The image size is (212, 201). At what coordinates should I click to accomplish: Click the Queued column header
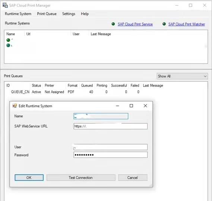coord(87,85)
